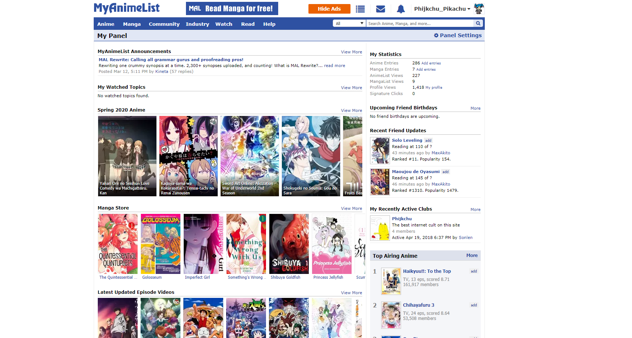
Task: Open the Chihayafuru 3 link
Action: tap(418, 305)
